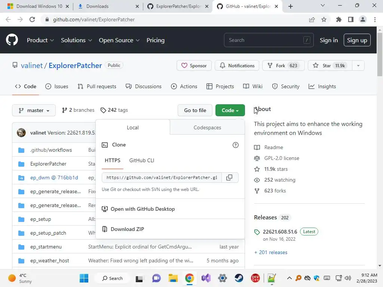The width and height of the screenshot is (383, 287).
Task: Open Chrome three-dot menu
Action: pos(375,19)
